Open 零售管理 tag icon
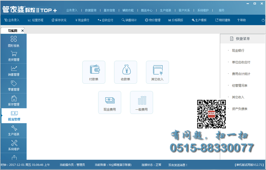The height and width of the screenshot is (170, 266). [x=14, y=83]
